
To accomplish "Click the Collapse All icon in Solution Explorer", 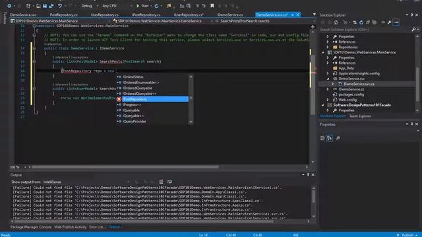I will pos(368,22).
